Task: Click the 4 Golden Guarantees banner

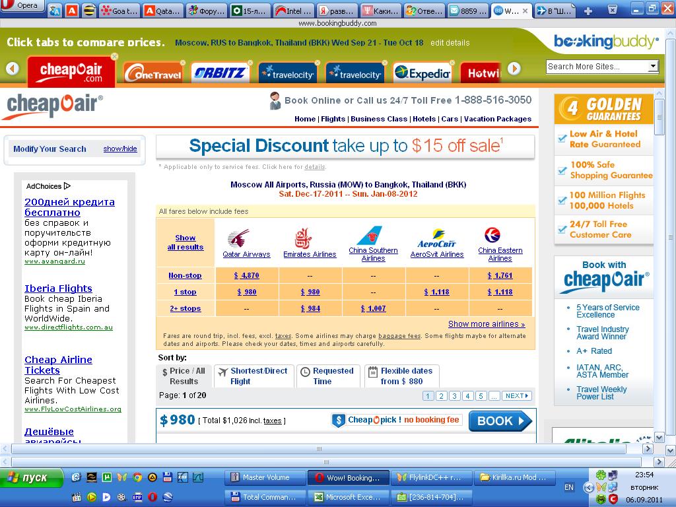Action: [x=603, y=109]
